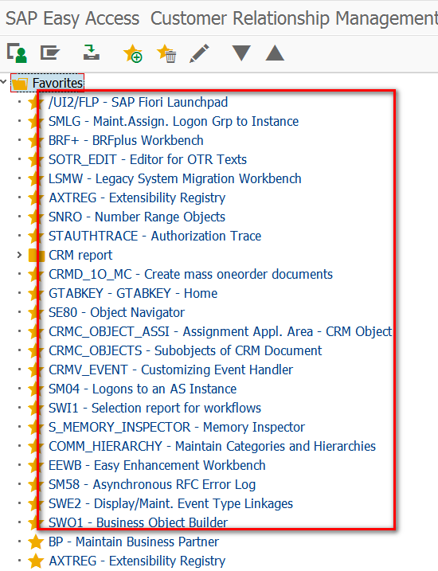Image resolution: width=438 pixels, height=571 pixels.
Task: Launch SE80 - Object Navigator
Action: tap(116, 312)
